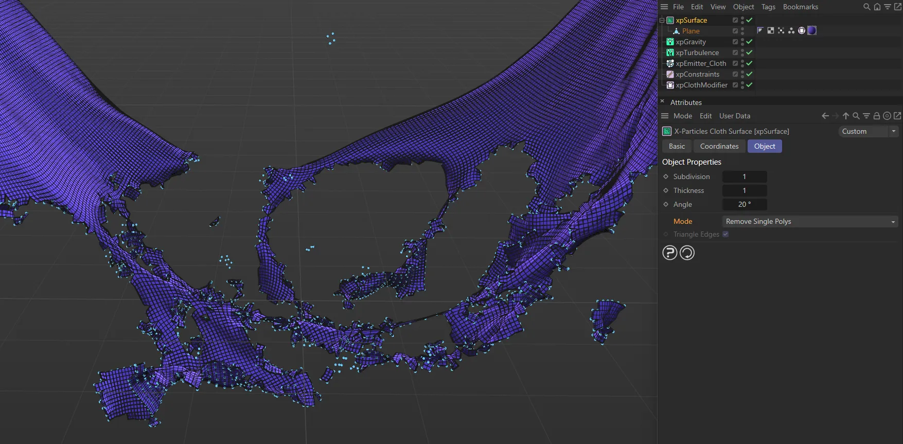The image size is (903, 444).
Task: Open the Custom preset dropdown
Action: [x=868, y=132]
